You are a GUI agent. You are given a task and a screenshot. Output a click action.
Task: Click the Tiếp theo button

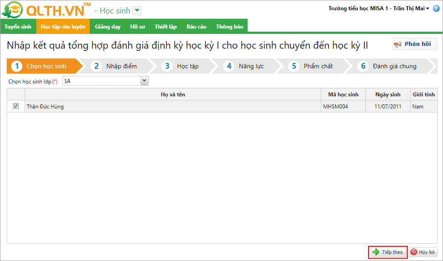[388, 252]
